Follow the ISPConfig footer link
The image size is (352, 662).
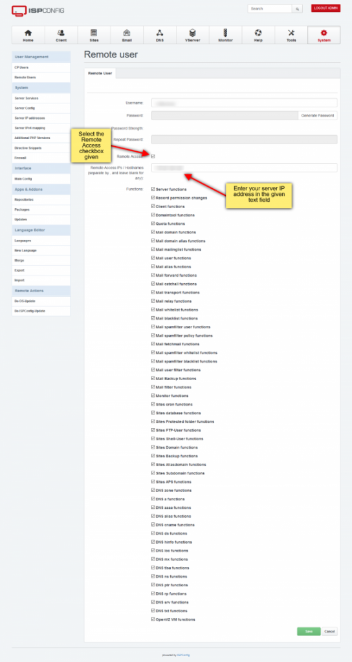[x=183, y=656]
